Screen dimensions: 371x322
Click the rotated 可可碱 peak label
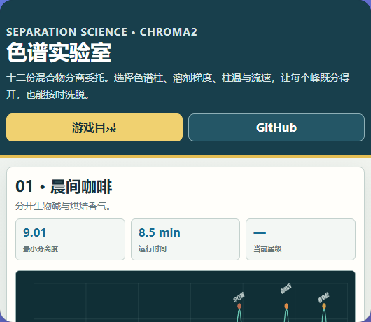click(239, 297)
